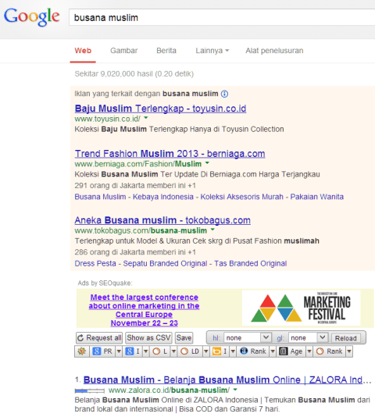Switch to the Berita tab
The height and width of the screenshot is (417, 375).
(x=166, y=51)
